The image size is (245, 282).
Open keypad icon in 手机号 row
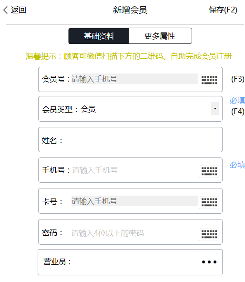tap(209, 171)
